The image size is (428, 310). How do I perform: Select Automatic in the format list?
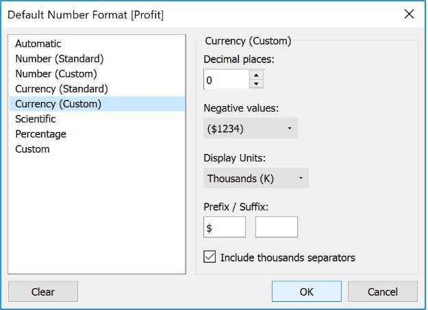pyautogui.click(x=38, y=44)
